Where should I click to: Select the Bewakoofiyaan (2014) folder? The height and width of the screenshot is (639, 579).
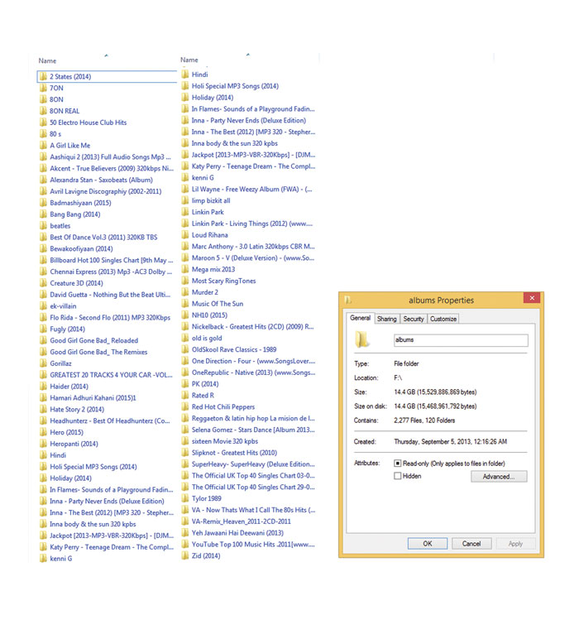click(x=81, y=248)
